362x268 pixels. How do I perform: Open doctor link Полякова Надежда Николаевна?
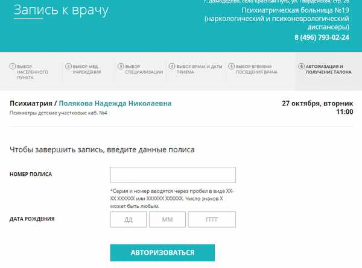point(115,103)
